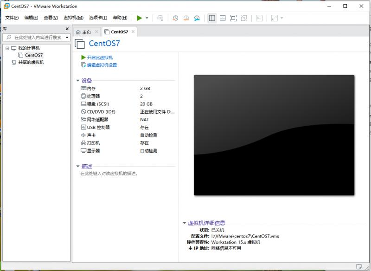Image resolution: width=371 pixels, height=271 pixels.
Task: Enter full screen mode
Action: pos(233,18)
